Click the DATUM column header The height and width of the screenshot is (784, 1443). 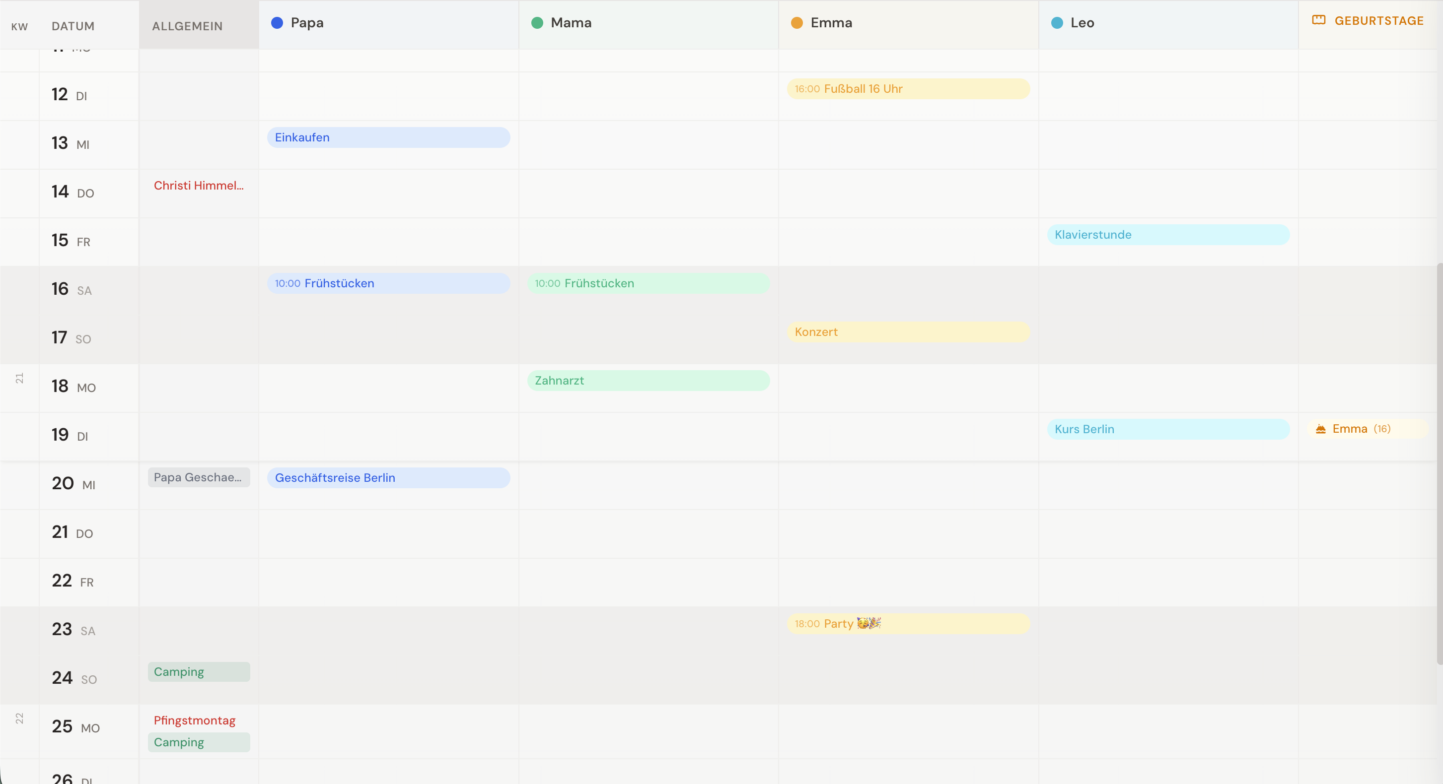[x=73, y=25]
